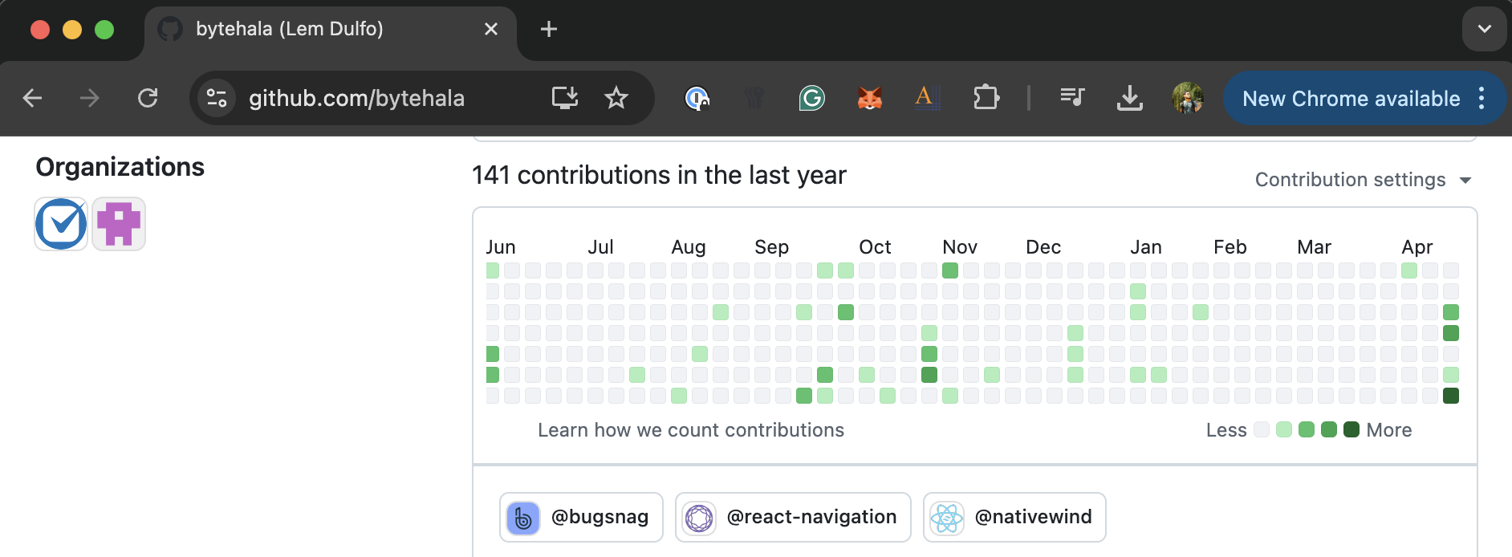The image size is (1512, 557).
Task: Open the Extensions puzzle piece menu
Action: point(986,98)
